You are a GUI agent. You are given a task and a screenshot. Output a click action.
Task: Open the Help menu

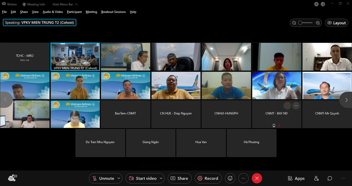[x=133, y=12]
